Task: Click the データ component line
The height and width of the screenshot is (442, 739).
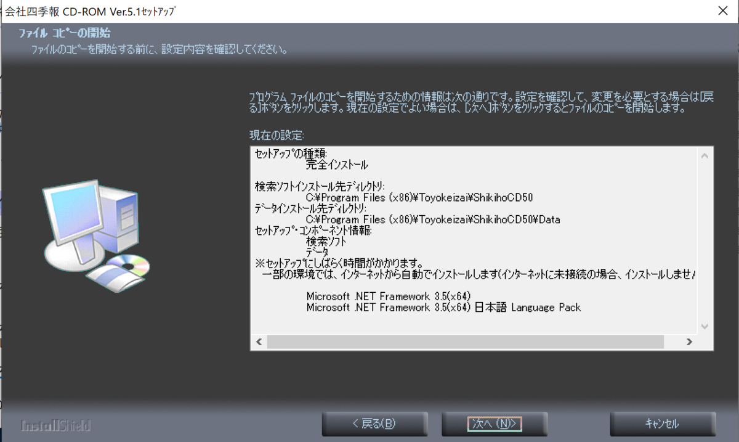Action: (x=317, y=252)
